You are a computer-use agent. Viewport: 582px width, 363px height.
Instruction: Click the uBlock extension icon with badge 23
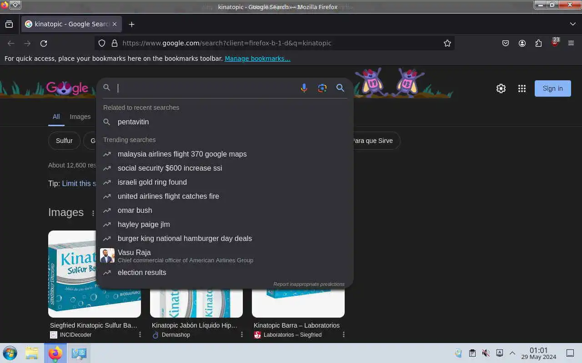click(x=555, y=43)
